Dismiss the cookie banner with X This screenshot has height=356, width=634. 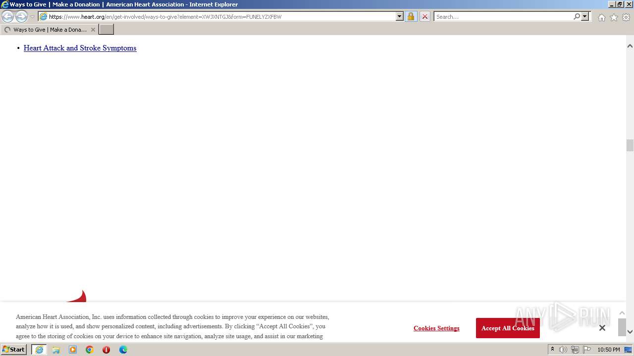click(602, 328)
